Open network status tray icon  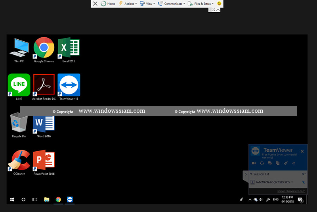(256, 200)
